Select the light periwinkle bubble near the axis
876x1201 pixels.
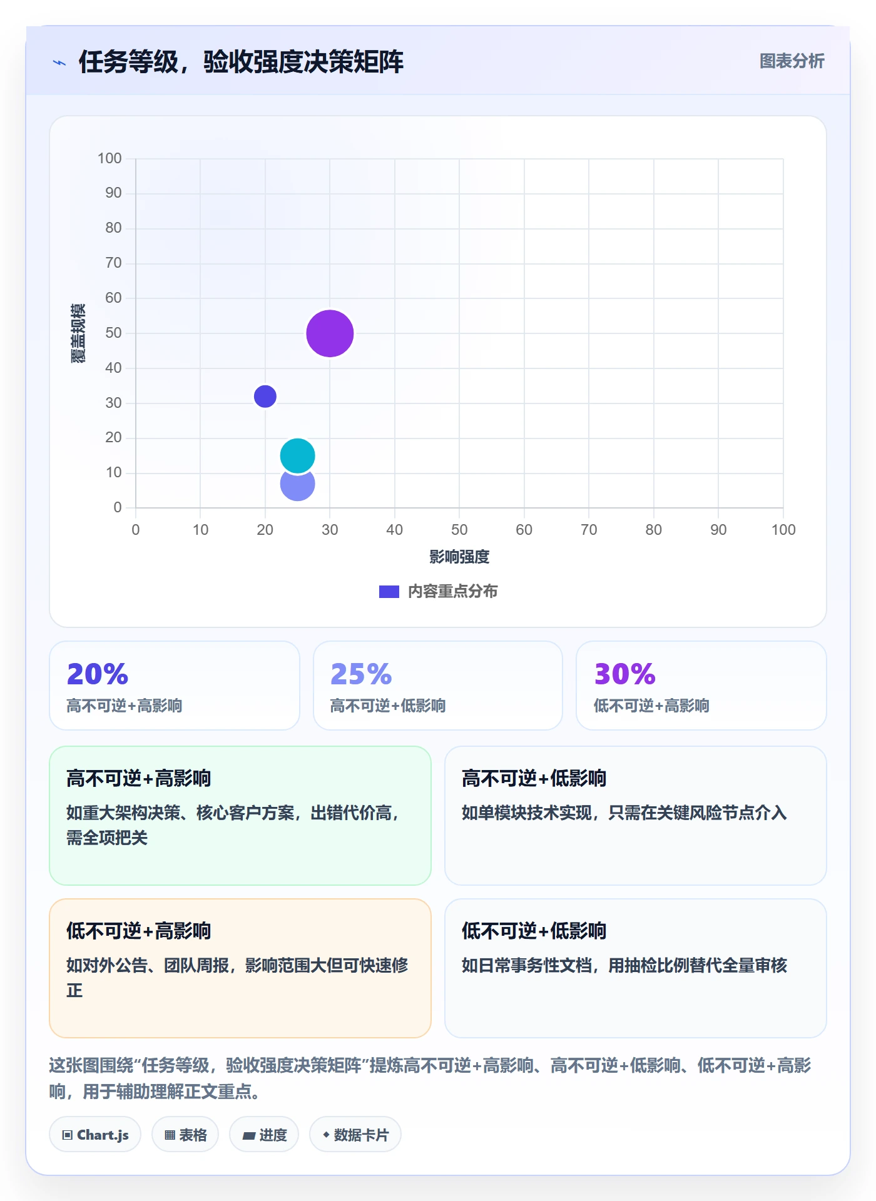pyautogui.click(x=297, y=487)
